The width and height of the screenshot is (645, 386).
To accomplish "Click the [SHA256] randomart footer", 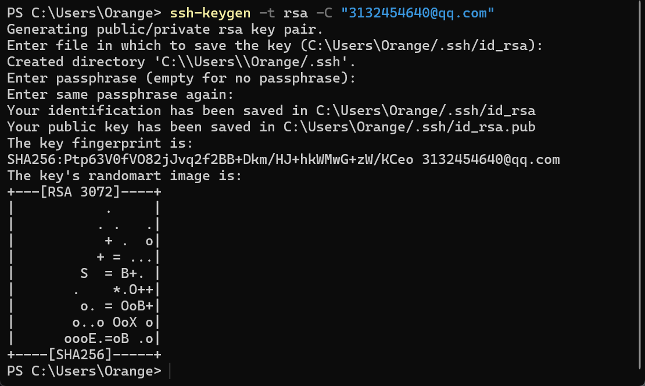I will (84, 354).
